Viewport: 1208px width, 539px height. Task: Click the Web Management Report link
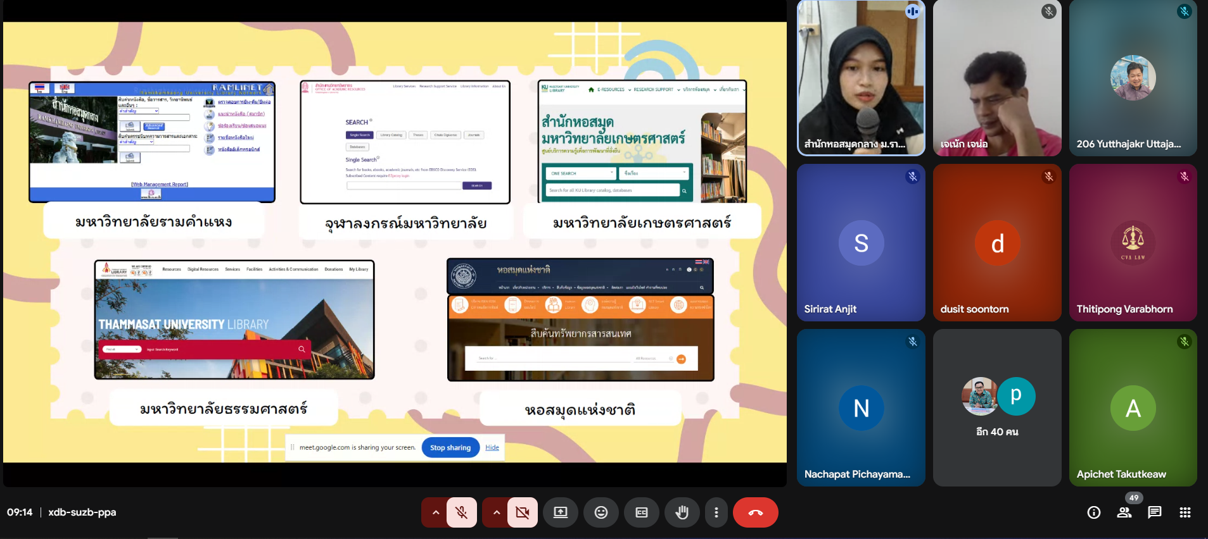tap(160, 184)
